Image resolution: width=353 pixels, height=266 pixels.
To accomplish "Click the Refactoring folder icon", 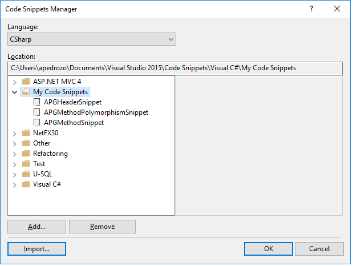I will (26, 154).
